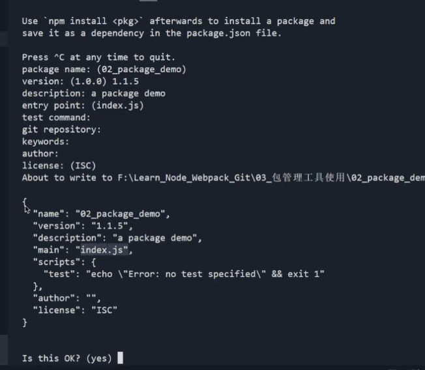Click the "name": "02_package_demo" JSON line
Screen dimensions: 425x370
[x=101, y=214]
